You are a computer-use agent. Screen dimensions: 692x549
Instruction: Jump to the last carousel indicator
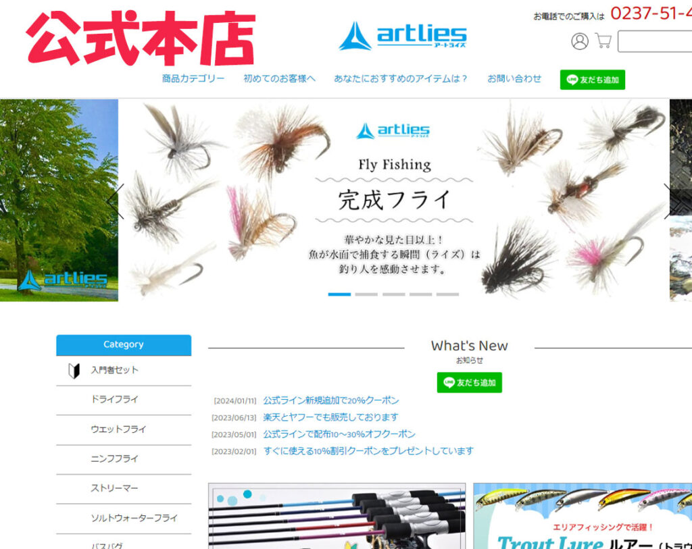pos(447,294)
